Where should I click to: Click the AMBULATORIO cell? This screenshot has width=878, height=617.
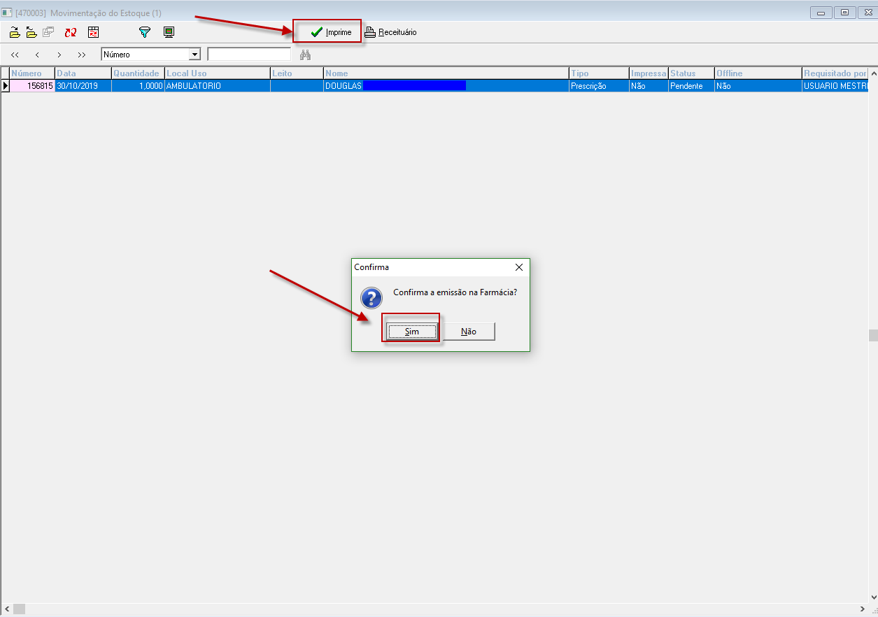(218, 86)
